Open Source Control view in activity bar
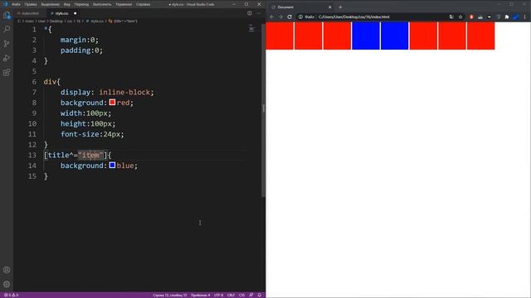 point(7,44)
